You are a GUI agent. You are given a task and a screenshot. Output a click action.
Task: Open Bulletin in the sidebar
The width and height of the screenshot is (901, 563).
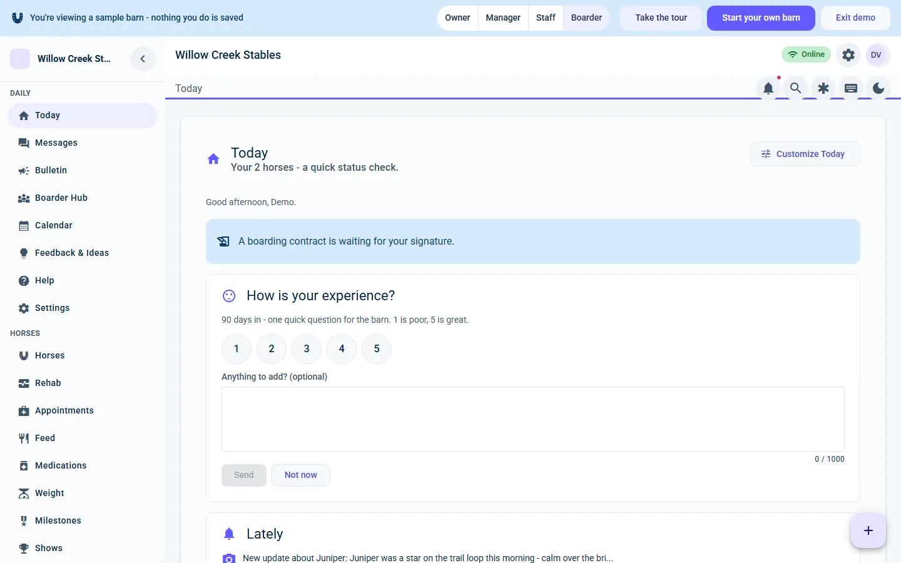83,170
